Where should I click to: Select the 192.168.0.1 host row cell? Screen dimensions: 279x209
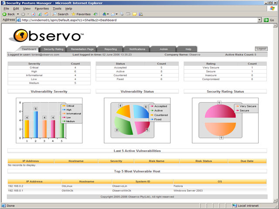(x=16, y=191)
